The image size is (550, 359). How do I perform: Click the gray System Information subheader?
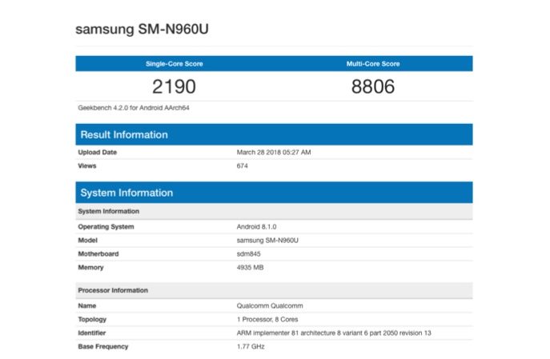click(x=108, y=211)
